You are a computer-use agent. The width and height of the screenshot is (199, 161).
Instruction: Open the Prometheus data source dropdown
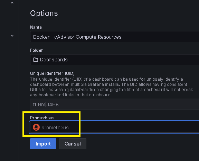pyautogui.click(x=114, y=127)
